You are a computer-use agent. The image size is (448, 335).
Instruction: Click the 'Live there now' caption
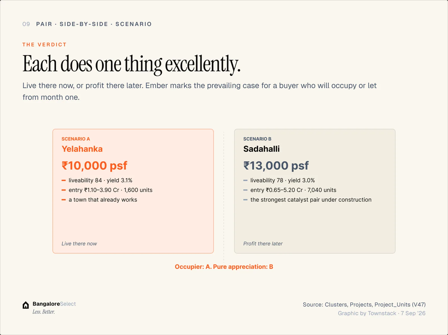click(x=79, y=244)
